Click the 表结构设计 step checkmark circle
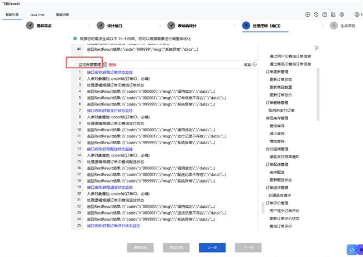The image size is (363, 257). [x=171, y=26]
